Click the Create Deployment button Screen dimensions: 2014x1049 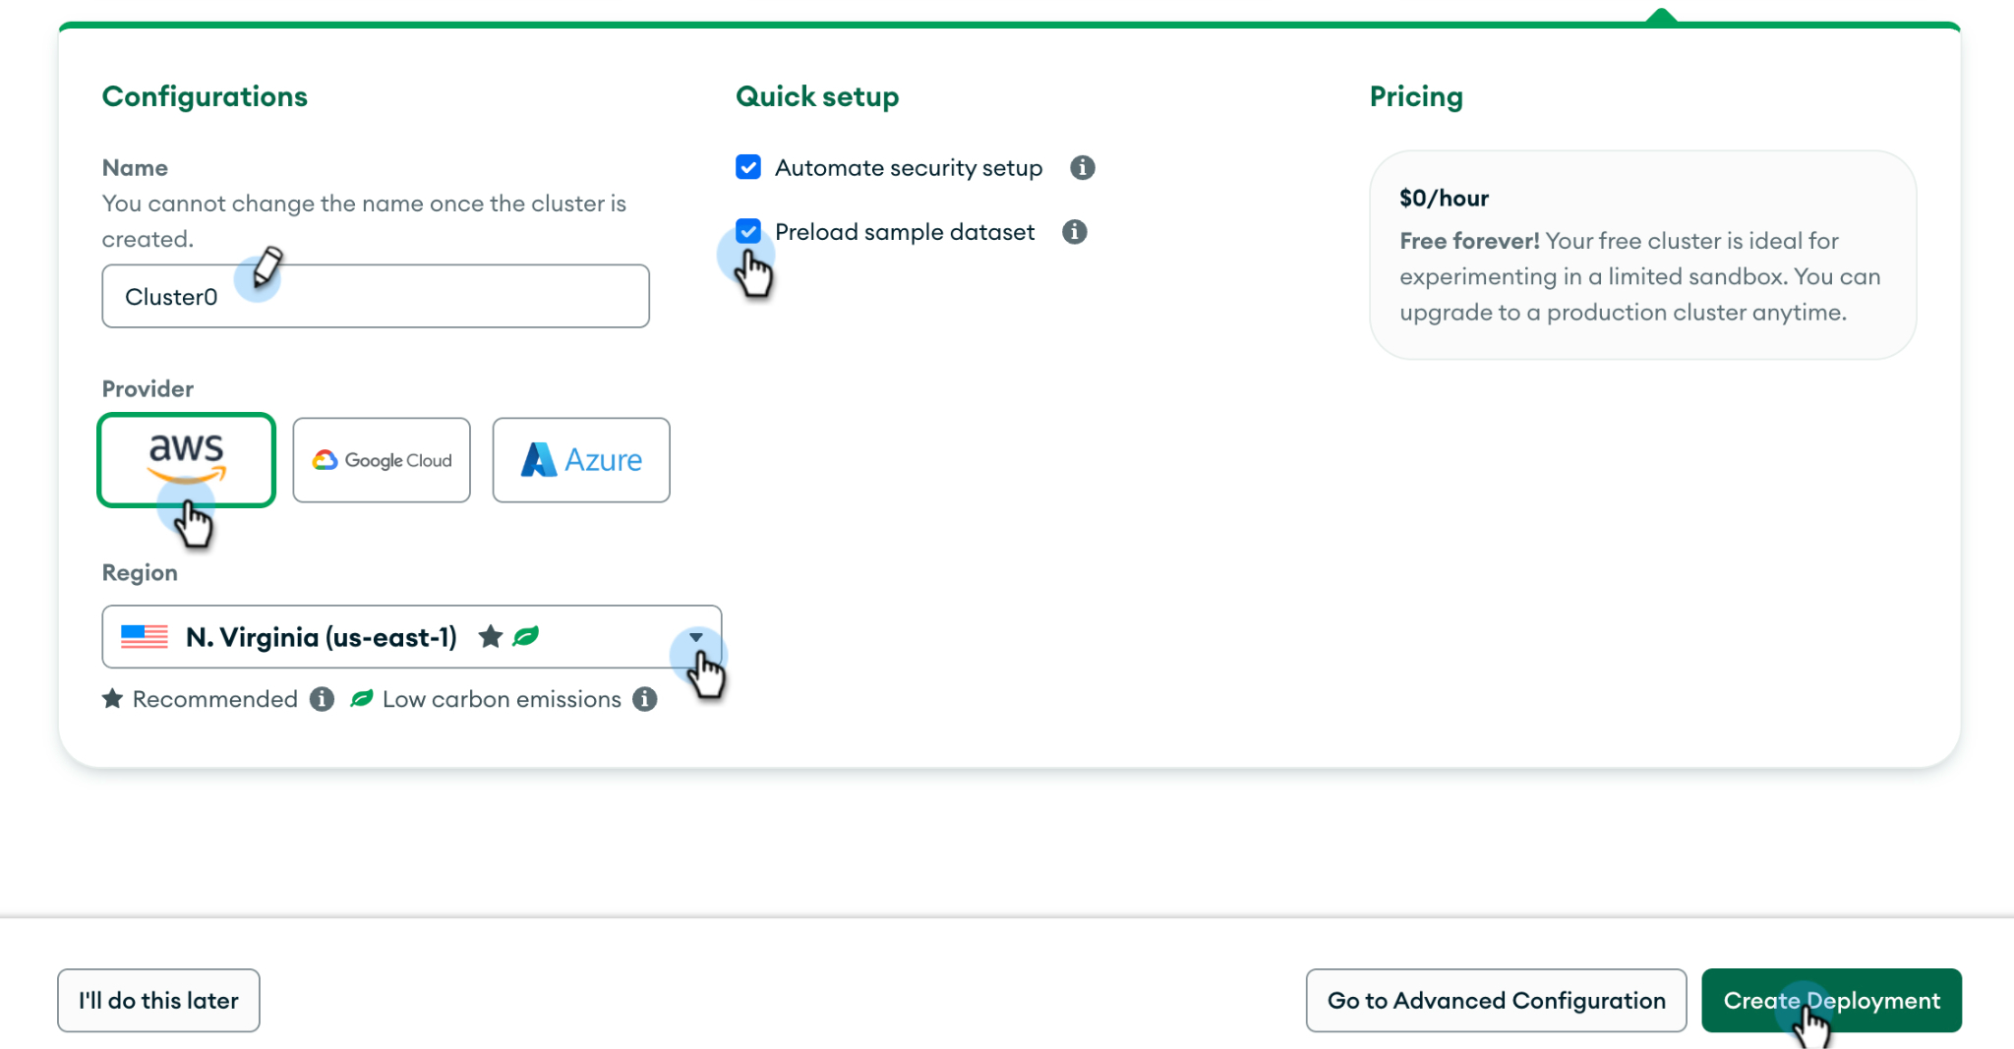click(x=1831, y=1001)
